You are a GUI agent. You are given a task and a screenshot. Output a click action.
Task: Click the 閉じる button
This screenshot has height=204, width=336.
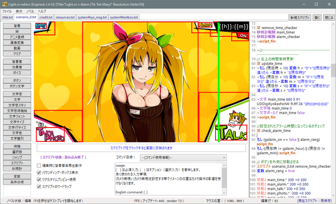coord(329,17)
